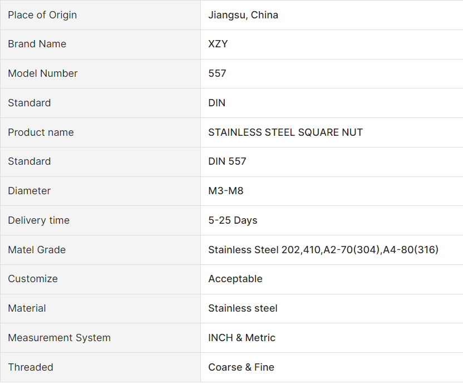This screenshot has width=463, height=384.
Task: Click the Brand Name label
Action: coord(37,44)
